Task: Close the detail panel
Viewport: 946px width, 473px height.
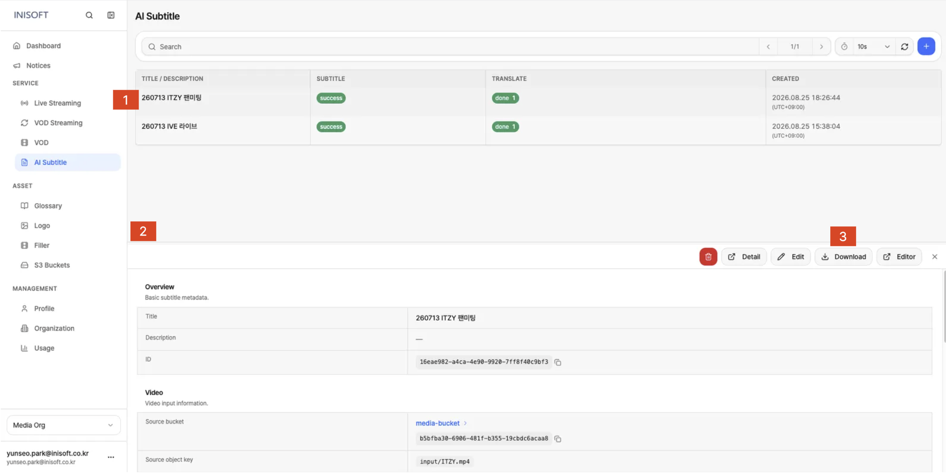Action: click(x=935, y=257)
